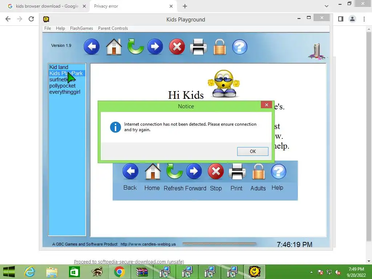
Task: Click the Forward arrow icon in the page legend
Action: 194,171
